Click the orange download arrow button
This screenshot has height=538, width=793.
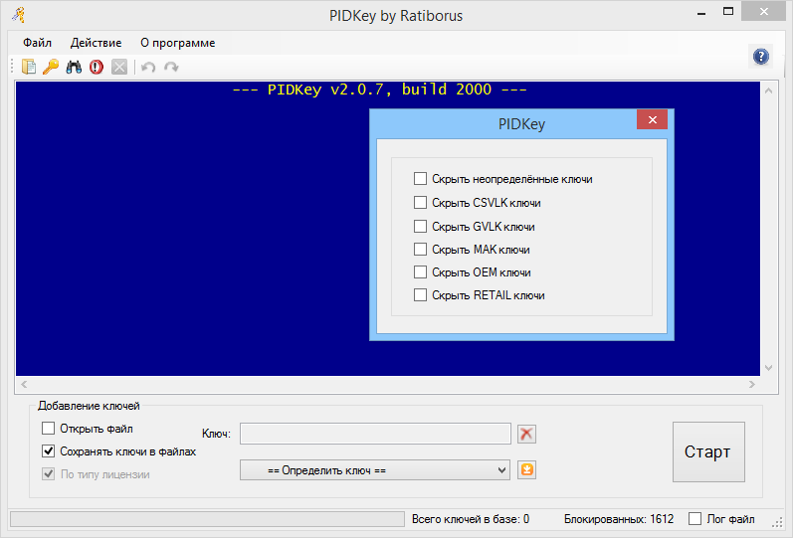526,469
